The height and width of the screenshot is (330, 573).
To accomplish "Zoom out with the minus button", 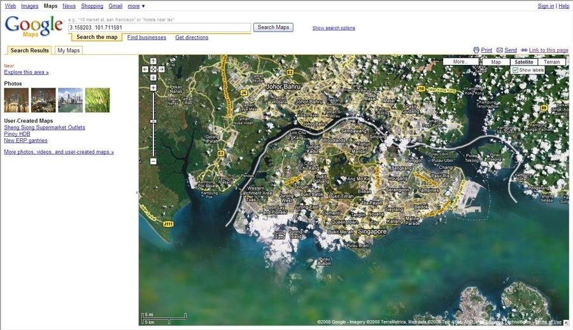I will coord(153,162).
